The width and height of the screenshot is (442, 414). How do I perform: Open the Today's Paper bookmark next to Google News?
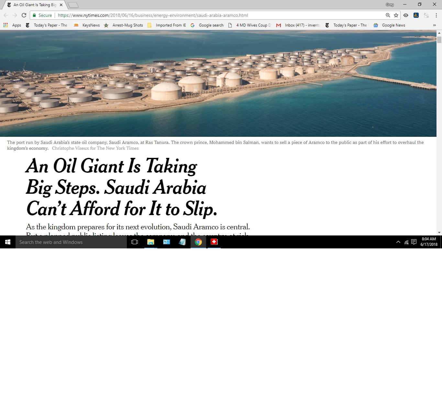[347, 25]
